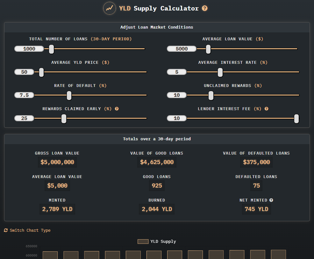
Task: Click the Unclaimed Rewards slider handle
Action: tap(211, 95)
